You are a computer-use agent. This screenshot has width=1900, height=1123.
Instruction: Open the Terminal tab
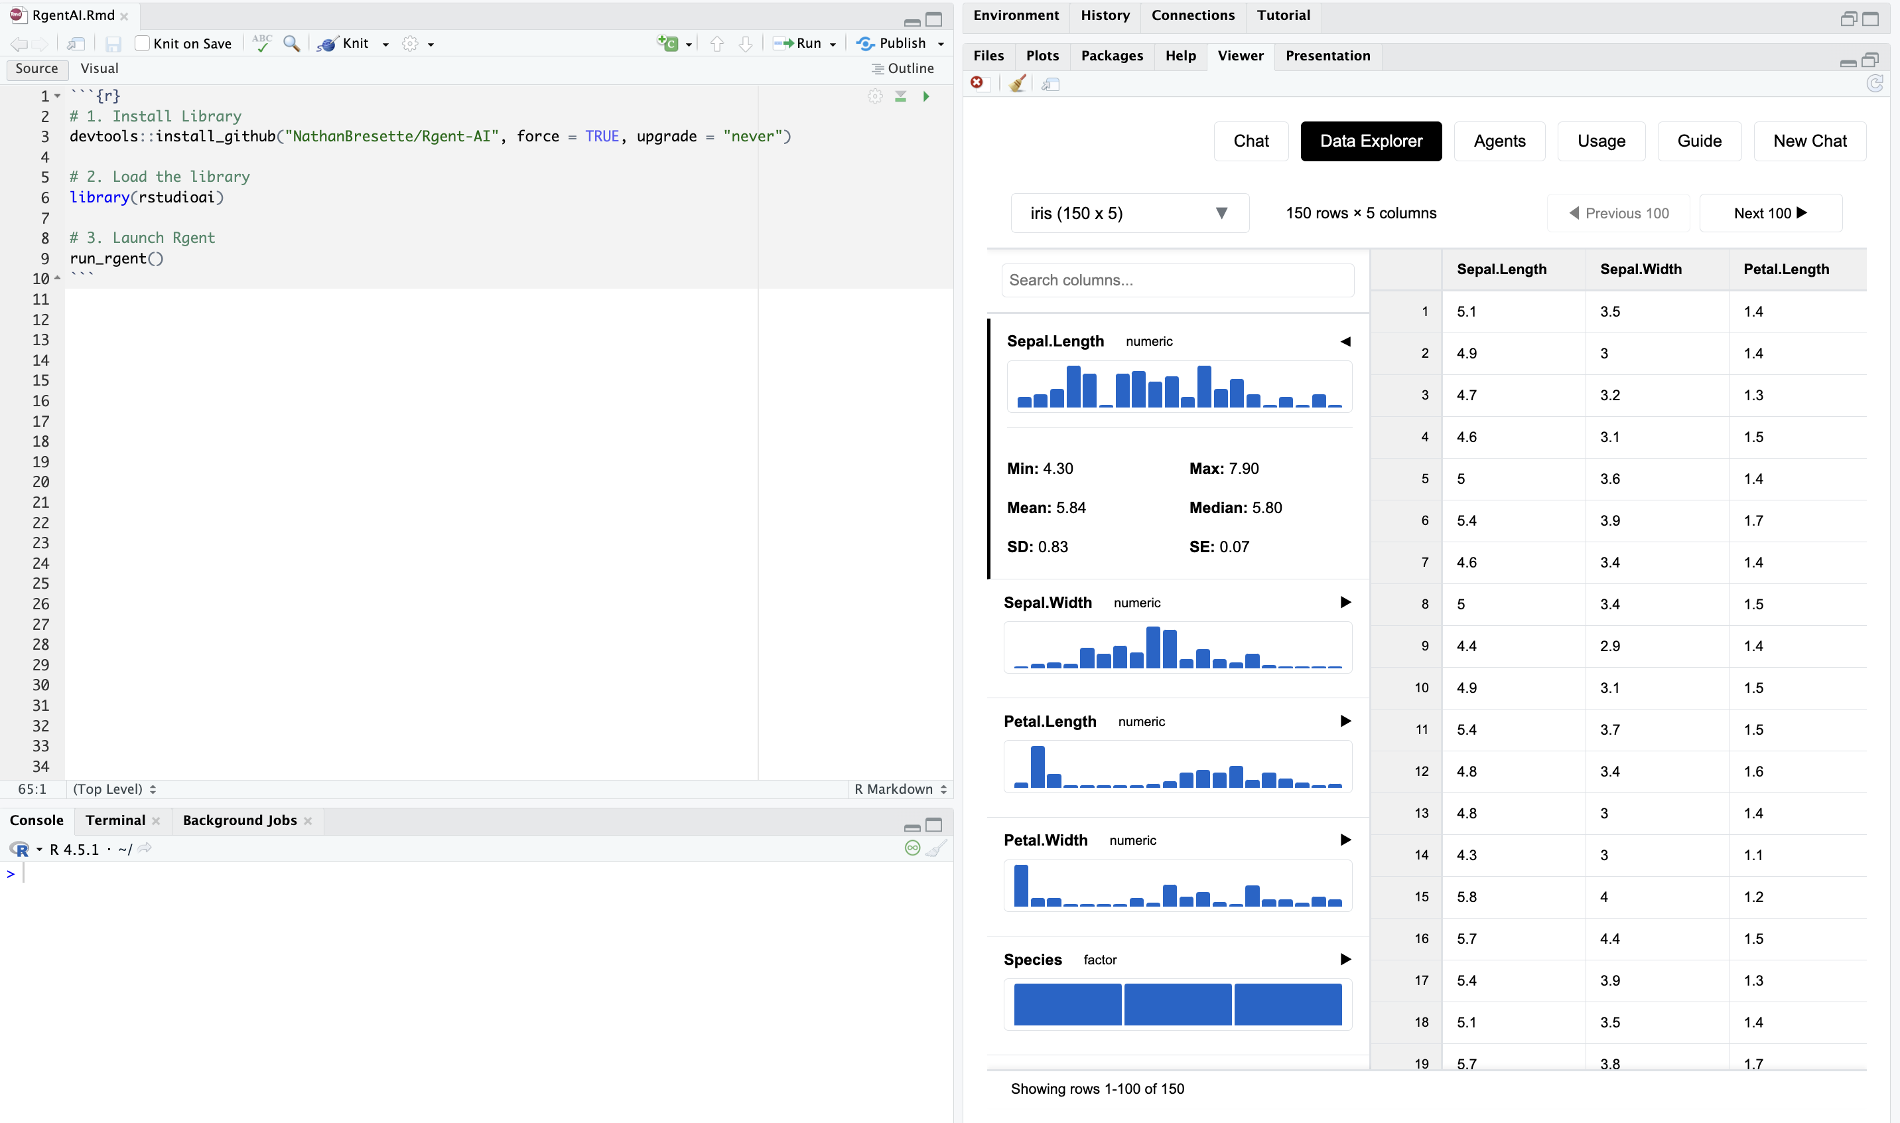[x=115, y=820]
